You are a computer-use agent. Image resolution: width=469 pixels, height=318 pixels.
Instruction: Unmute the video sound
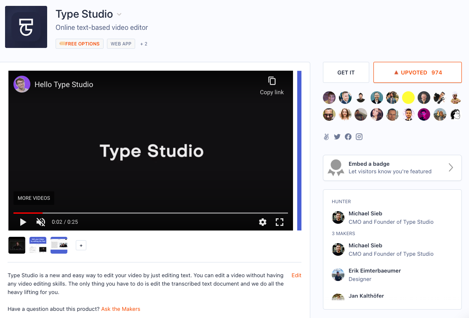(x=41, y=222)
